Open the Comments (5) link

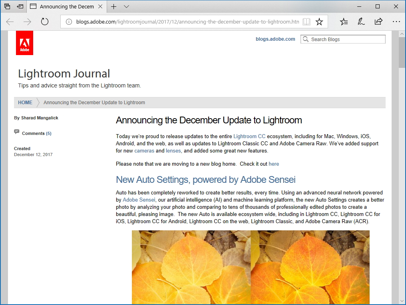coord(36,133)
